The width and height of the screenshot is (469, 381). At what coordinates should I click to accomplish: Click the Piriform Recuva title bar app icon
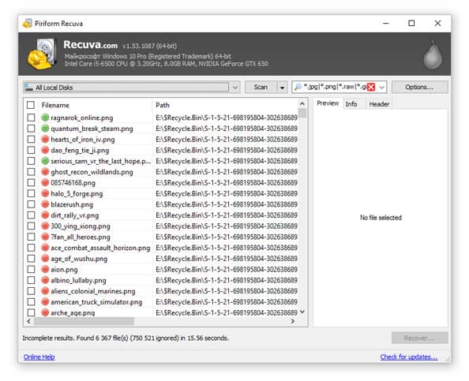tap(28, 24)
